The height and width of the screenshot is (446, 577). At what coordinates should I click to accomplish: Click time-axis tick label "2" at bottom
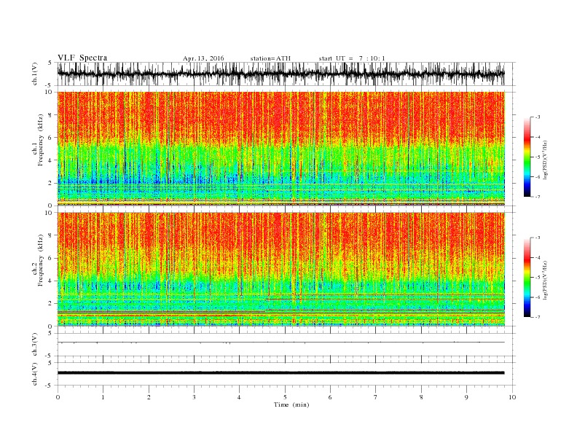coord(149,397)
